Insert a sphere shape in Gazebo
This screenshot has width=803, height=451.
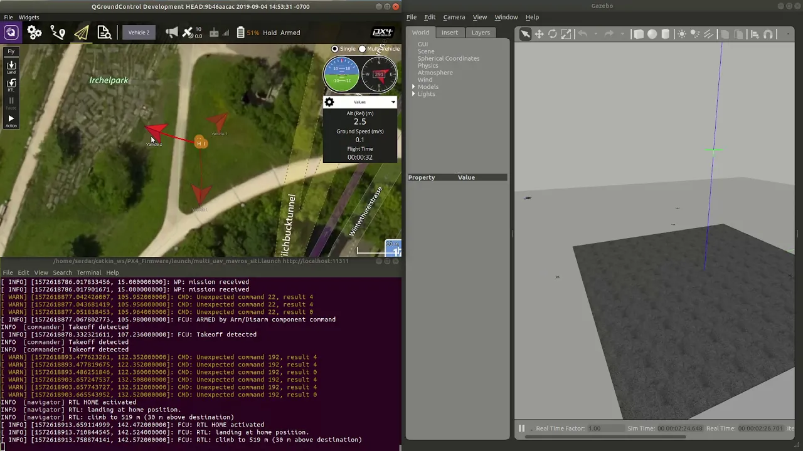[652, 34]
